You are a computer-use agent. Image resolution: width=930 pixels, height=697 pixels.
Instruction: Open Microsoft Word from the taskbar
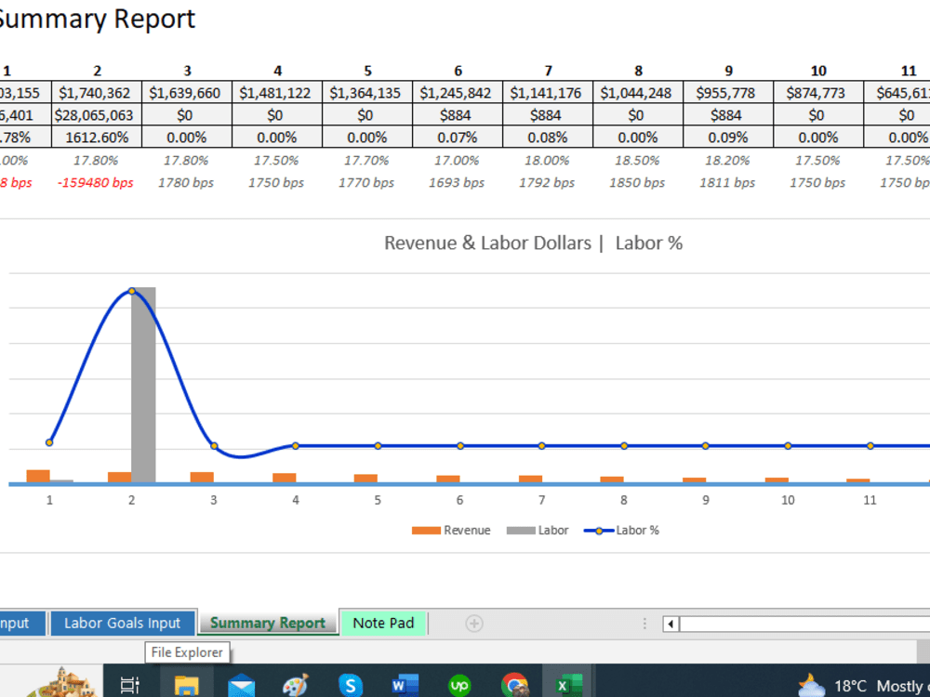405,681
